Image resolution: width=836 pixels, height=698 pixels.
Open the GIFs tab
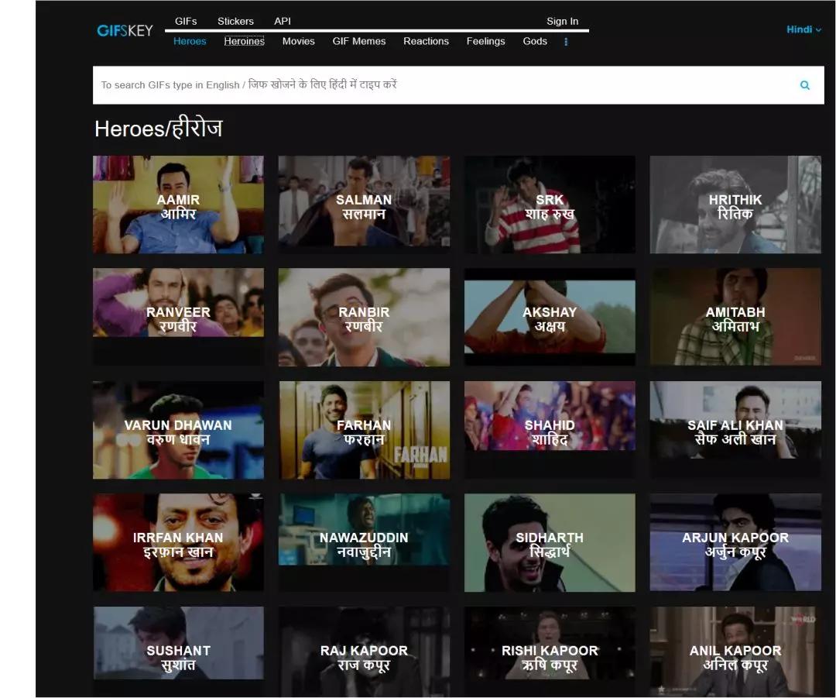click(186, 22)
